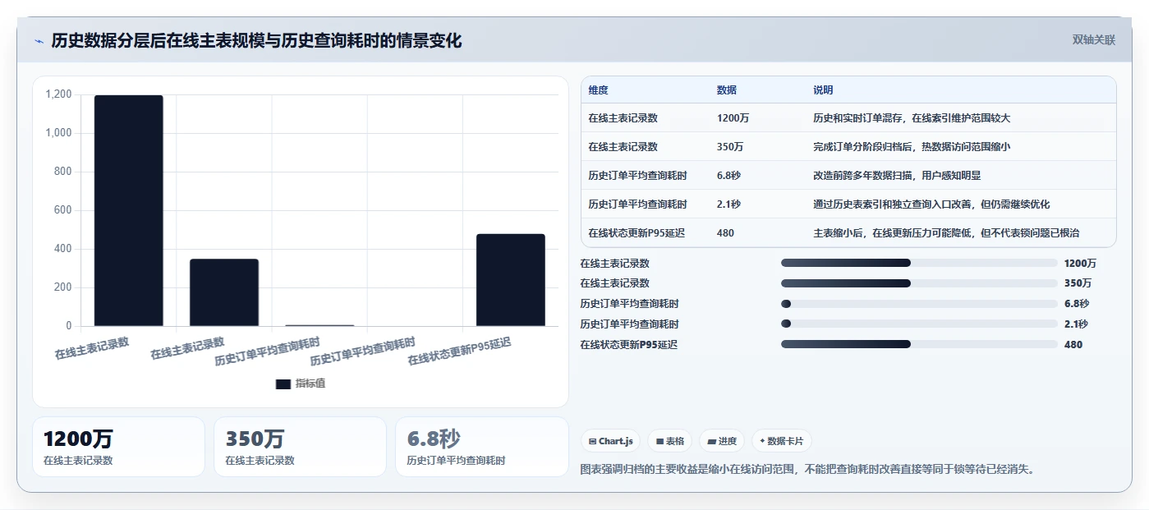Click the 400 y-axis tick label
This screenshot has width=1149, height=510.
[x=63, y=249]
